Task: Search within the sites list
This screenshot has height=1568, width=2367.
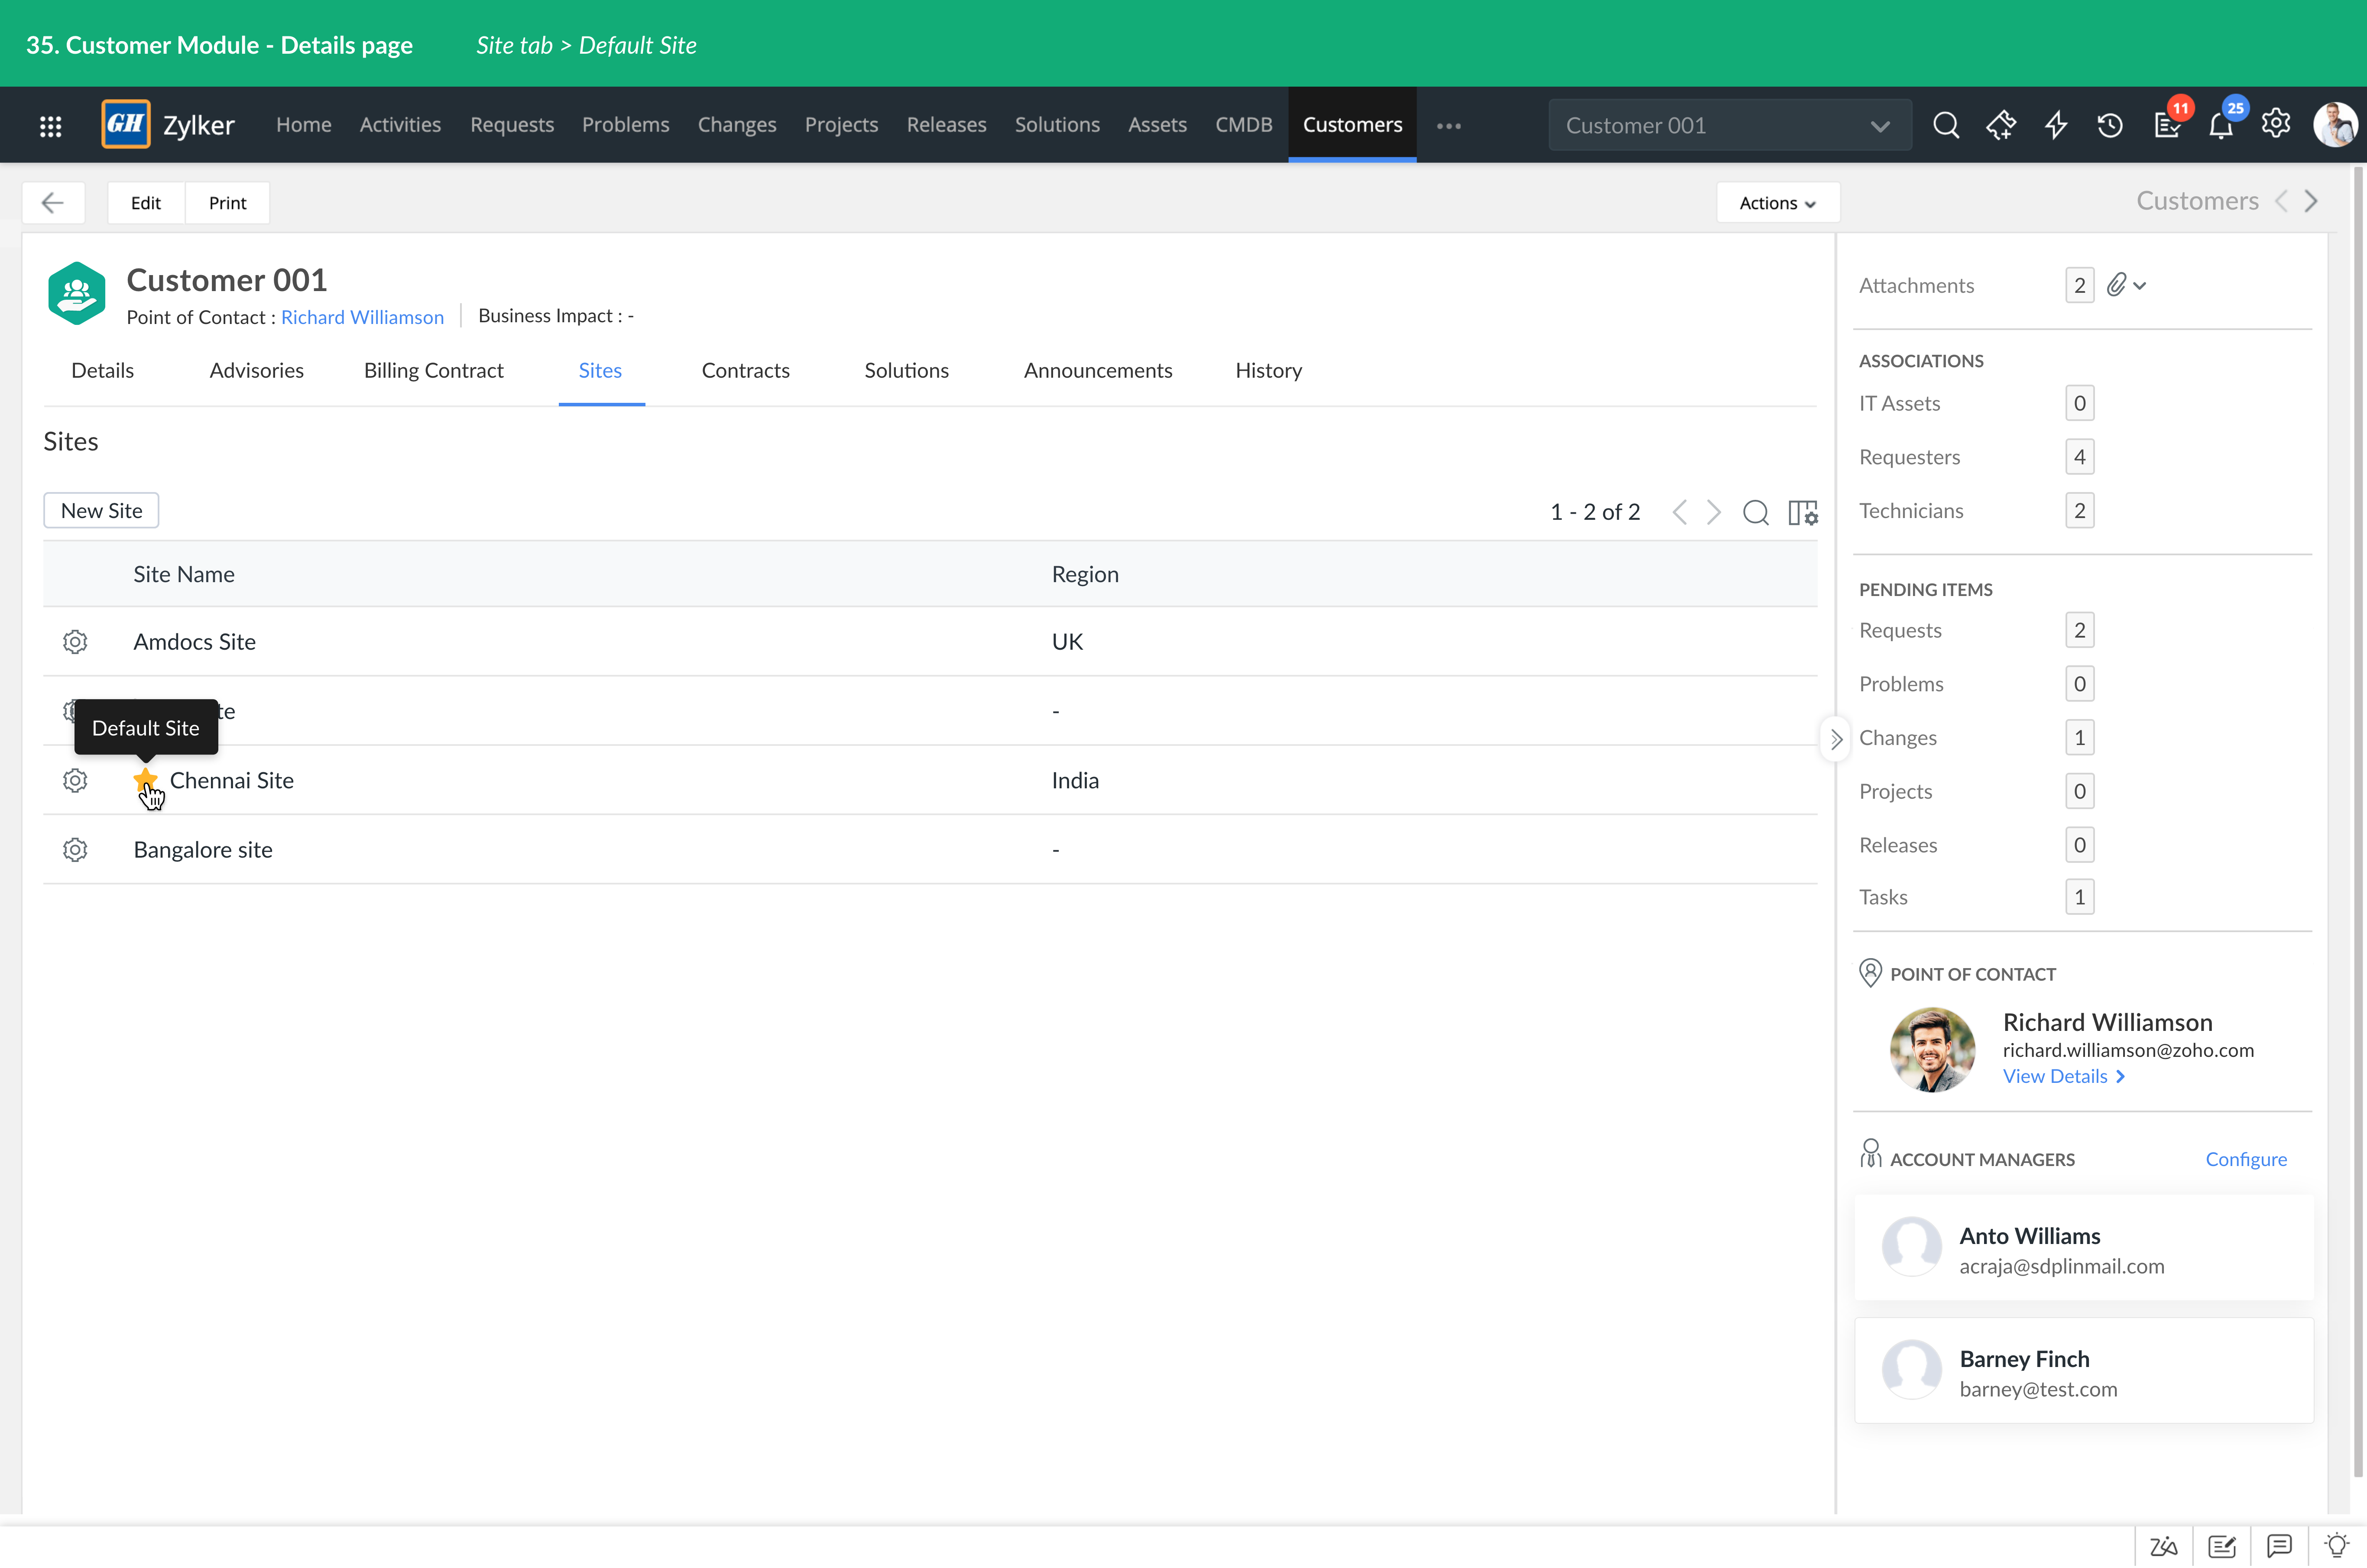Action: (x=1756, y=512)
